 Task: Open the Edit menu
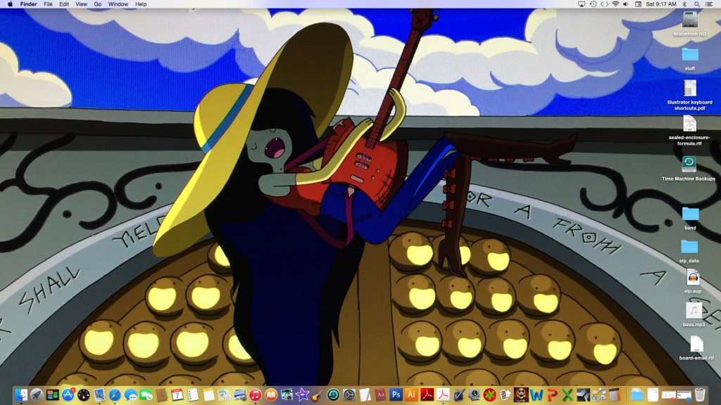click(64, 4)
